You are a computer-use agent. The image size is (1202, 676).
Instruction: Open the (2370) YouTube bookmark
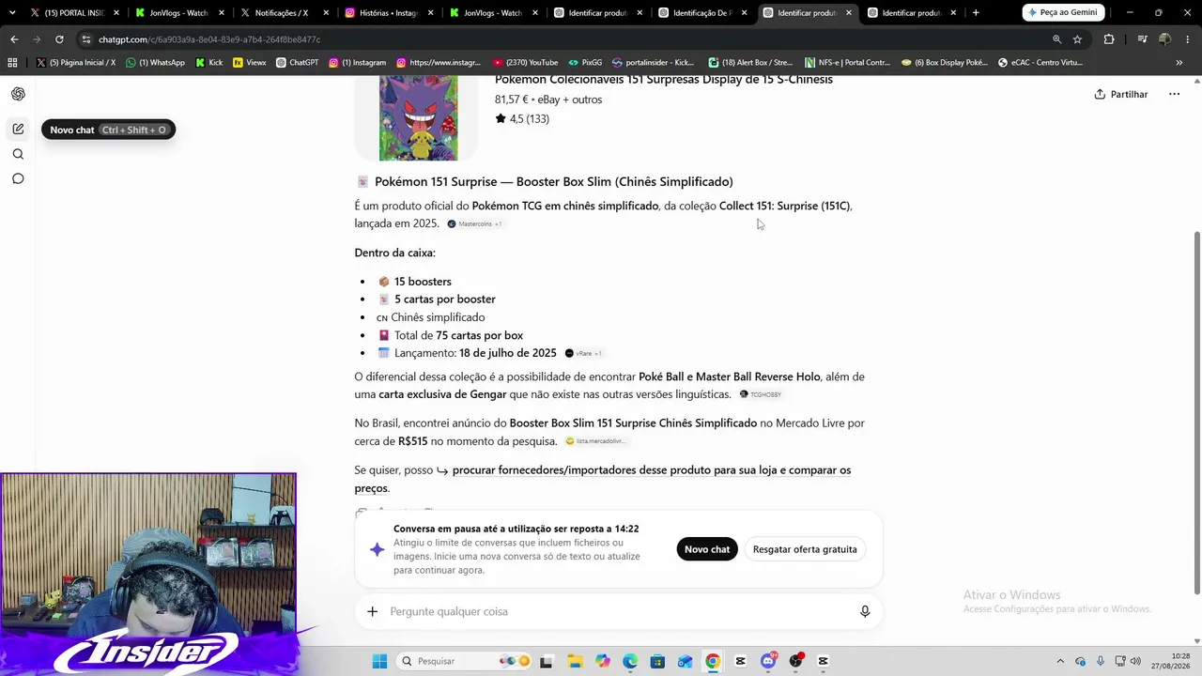(x=525, y=63)
